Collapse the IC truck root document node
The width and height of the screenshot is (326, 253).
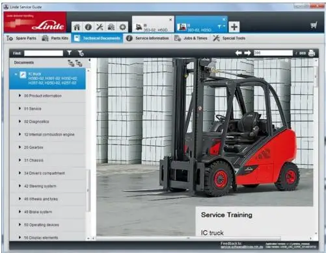(x=16, y=74)
